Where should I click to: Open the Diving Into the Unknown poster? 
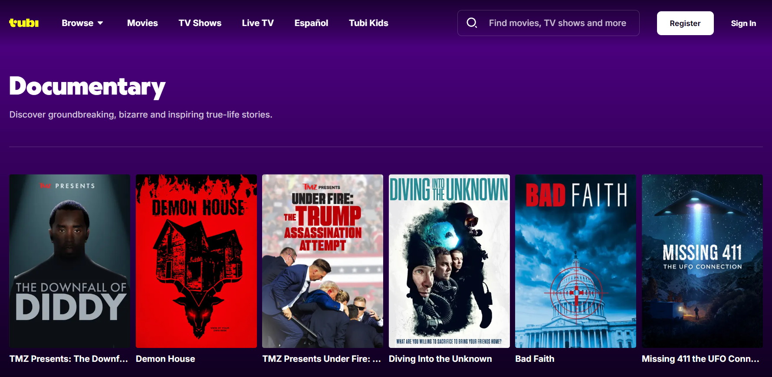449,261
